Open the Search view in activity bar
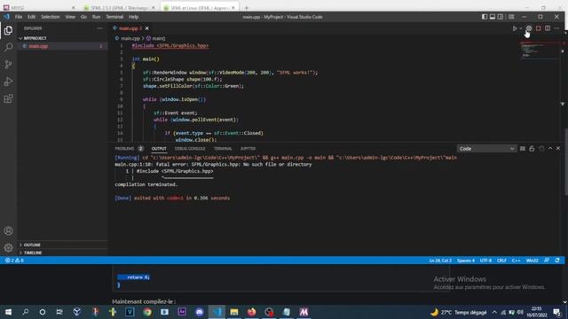This screenshot has height=319, width=568. 8,47
